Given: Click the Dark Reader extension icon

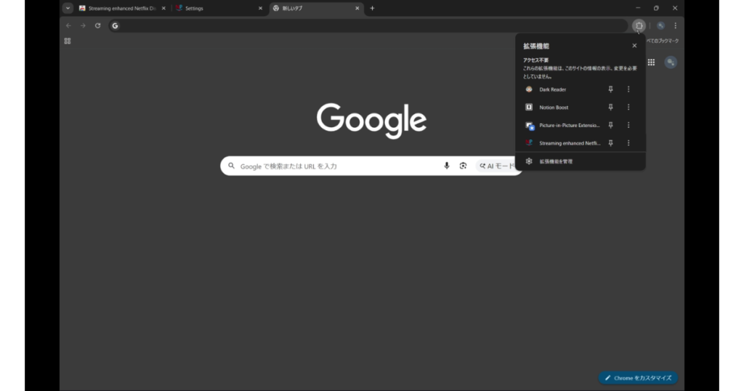Looking at the screenshot, I should (529, 89).
